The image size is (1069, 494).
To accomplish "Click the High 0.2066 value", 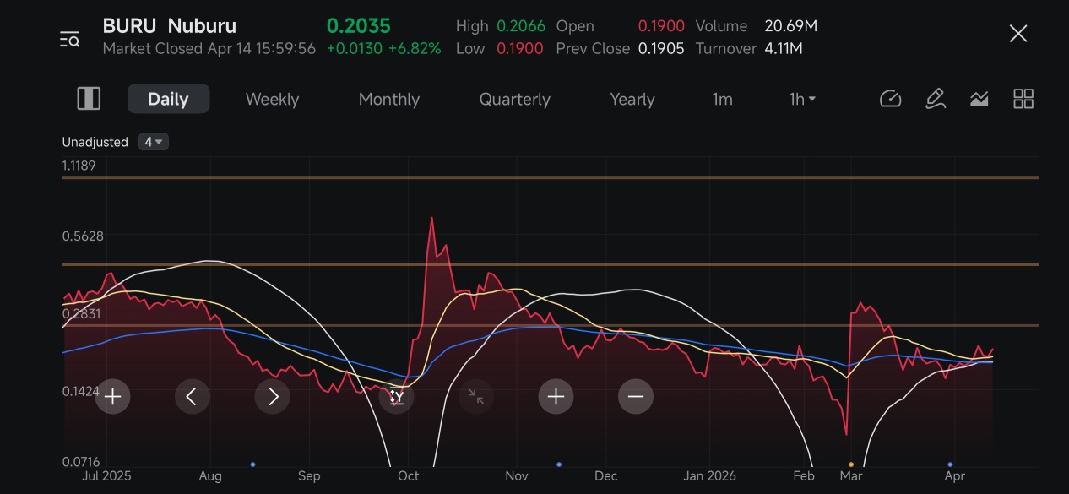I will 521,26.
